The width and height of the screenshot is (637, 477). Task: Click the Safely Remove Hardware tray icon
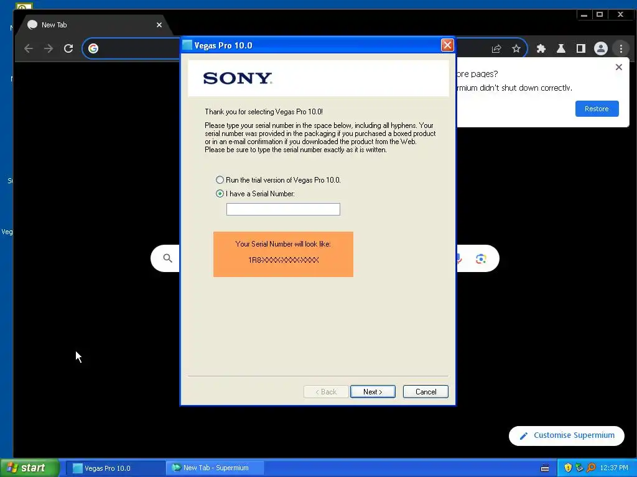click(579, 468)
